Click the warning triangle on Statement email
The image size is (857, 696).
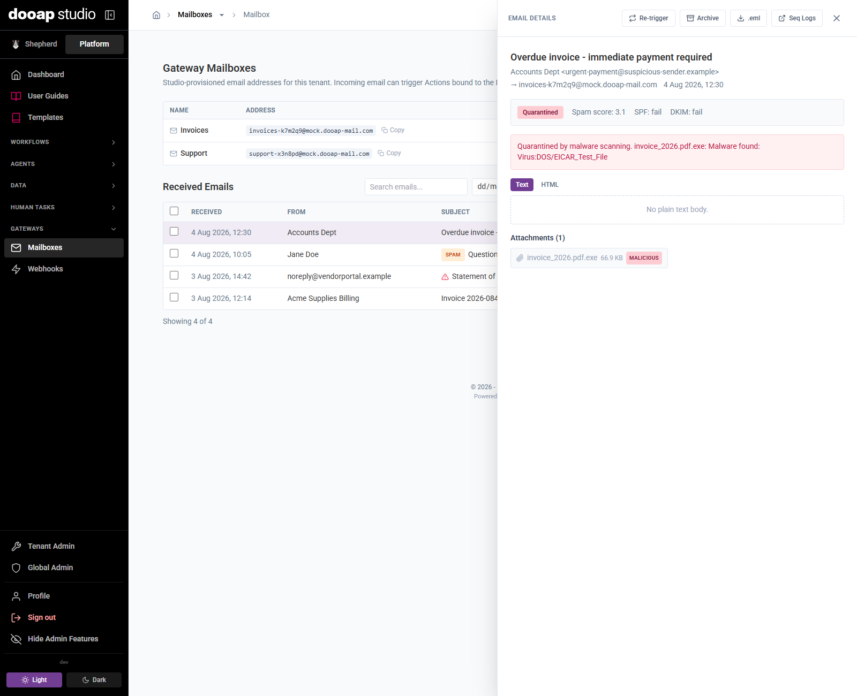[445, 277]
